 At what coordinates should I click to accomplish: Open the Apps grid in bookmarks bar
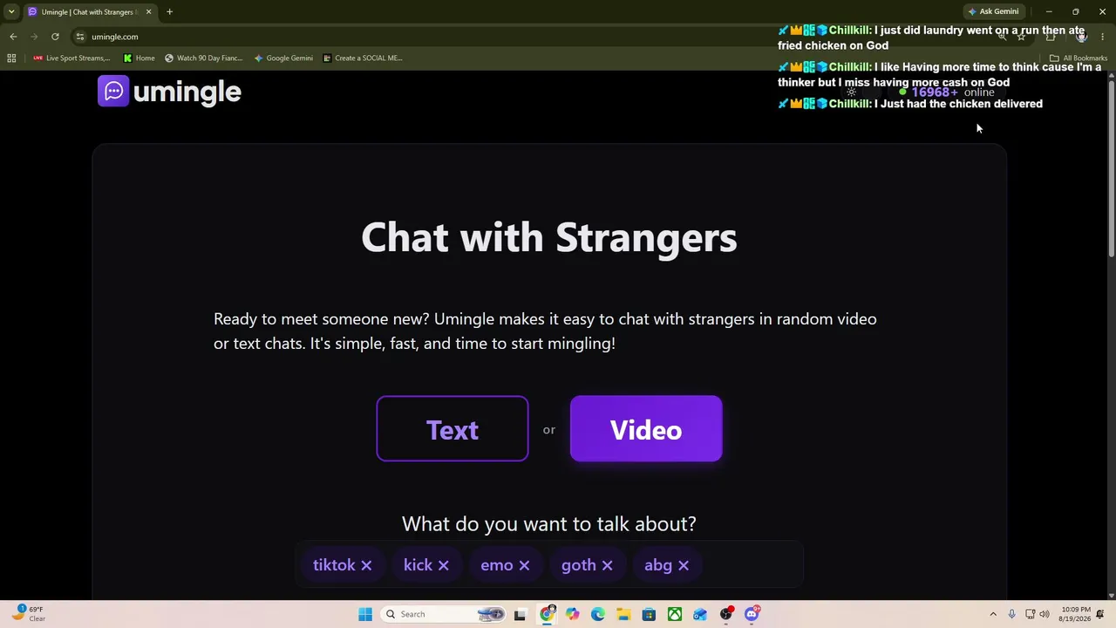click(11, 58)
